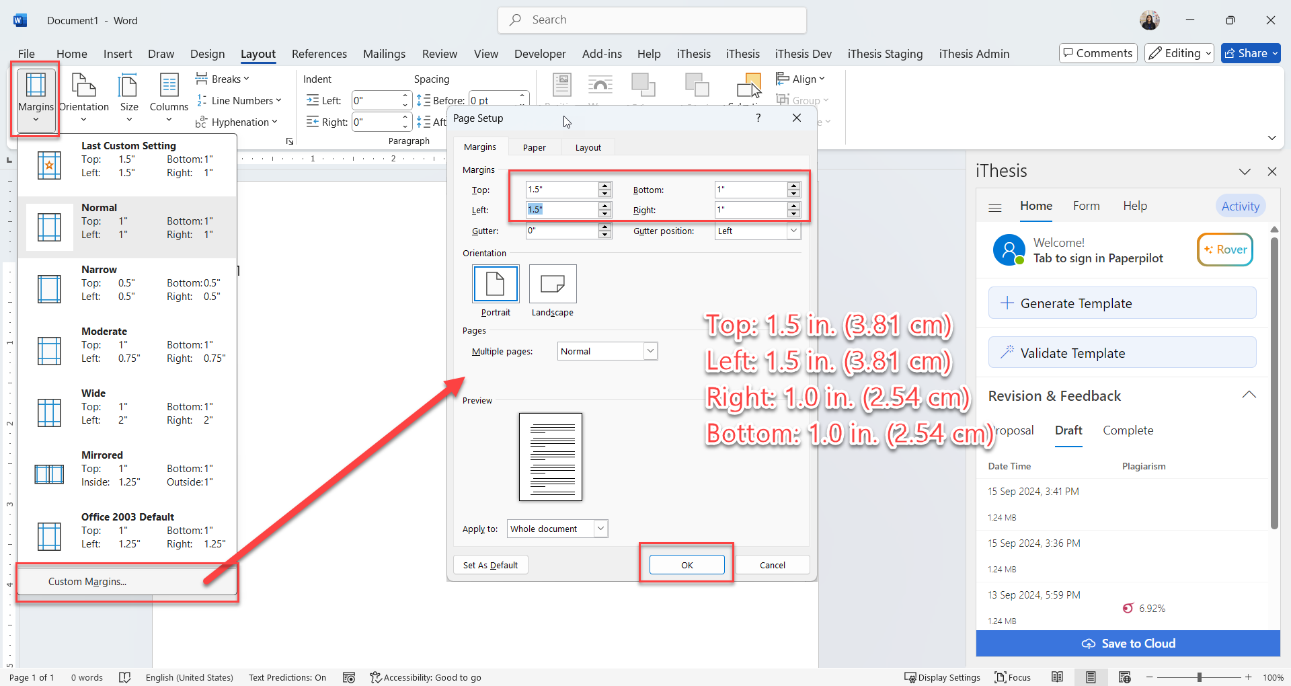Screen dimensions: 1291x686
Task: Click Validate Template
Action: 1122,353
